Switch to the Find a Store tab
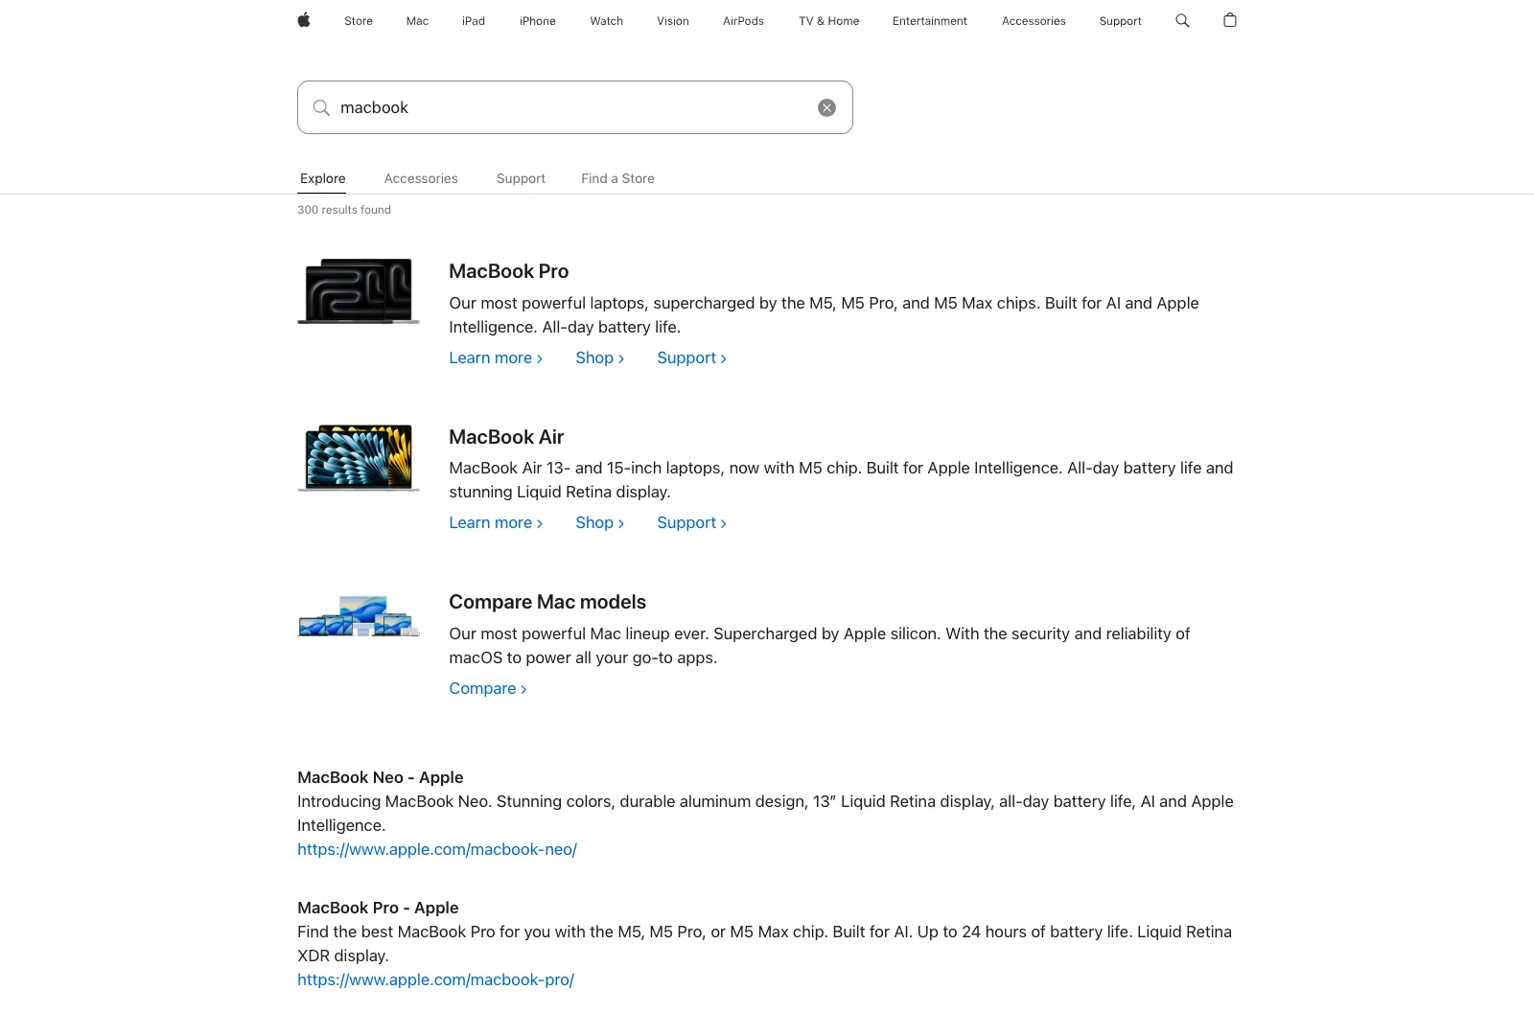 pos(617,178)
